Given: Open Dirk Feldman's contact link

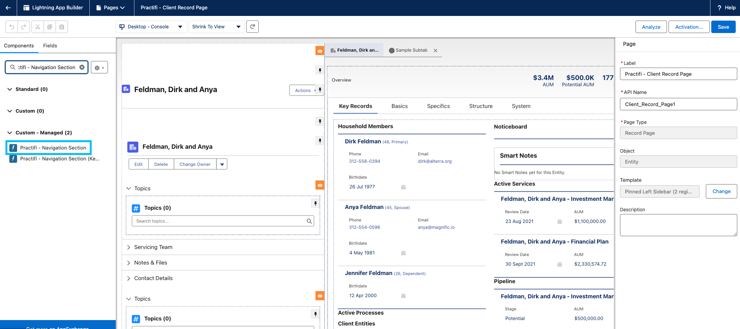Looking at the screenshot, I should click(363, 141).
